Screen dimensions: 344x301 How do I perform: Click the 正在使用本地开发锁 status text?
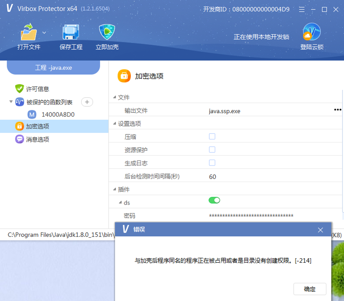(x=261, y=37)
